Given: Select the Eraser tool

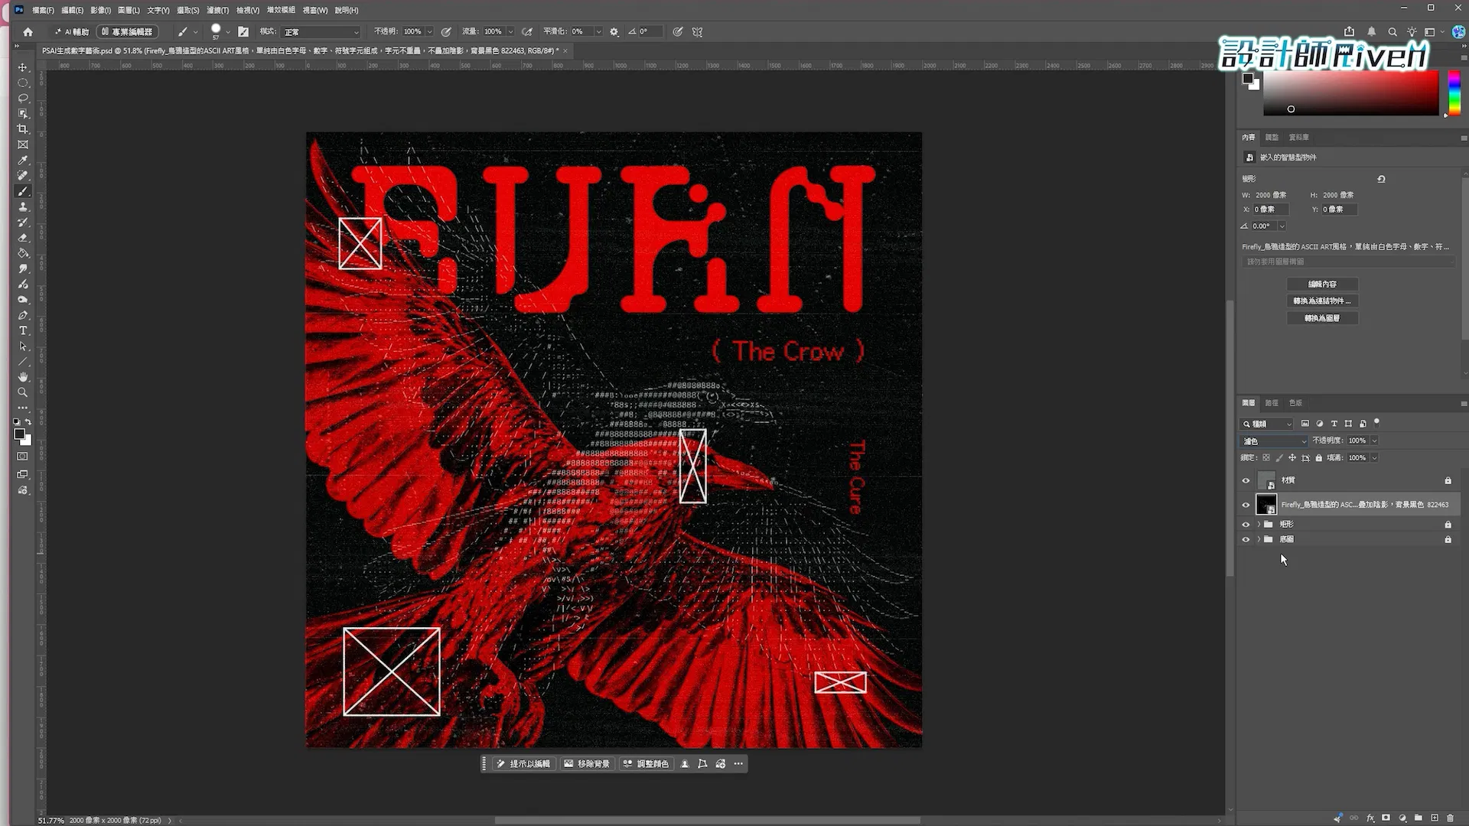Looking at the screenshot, I should pyautogui.click(x=22, y=238).
